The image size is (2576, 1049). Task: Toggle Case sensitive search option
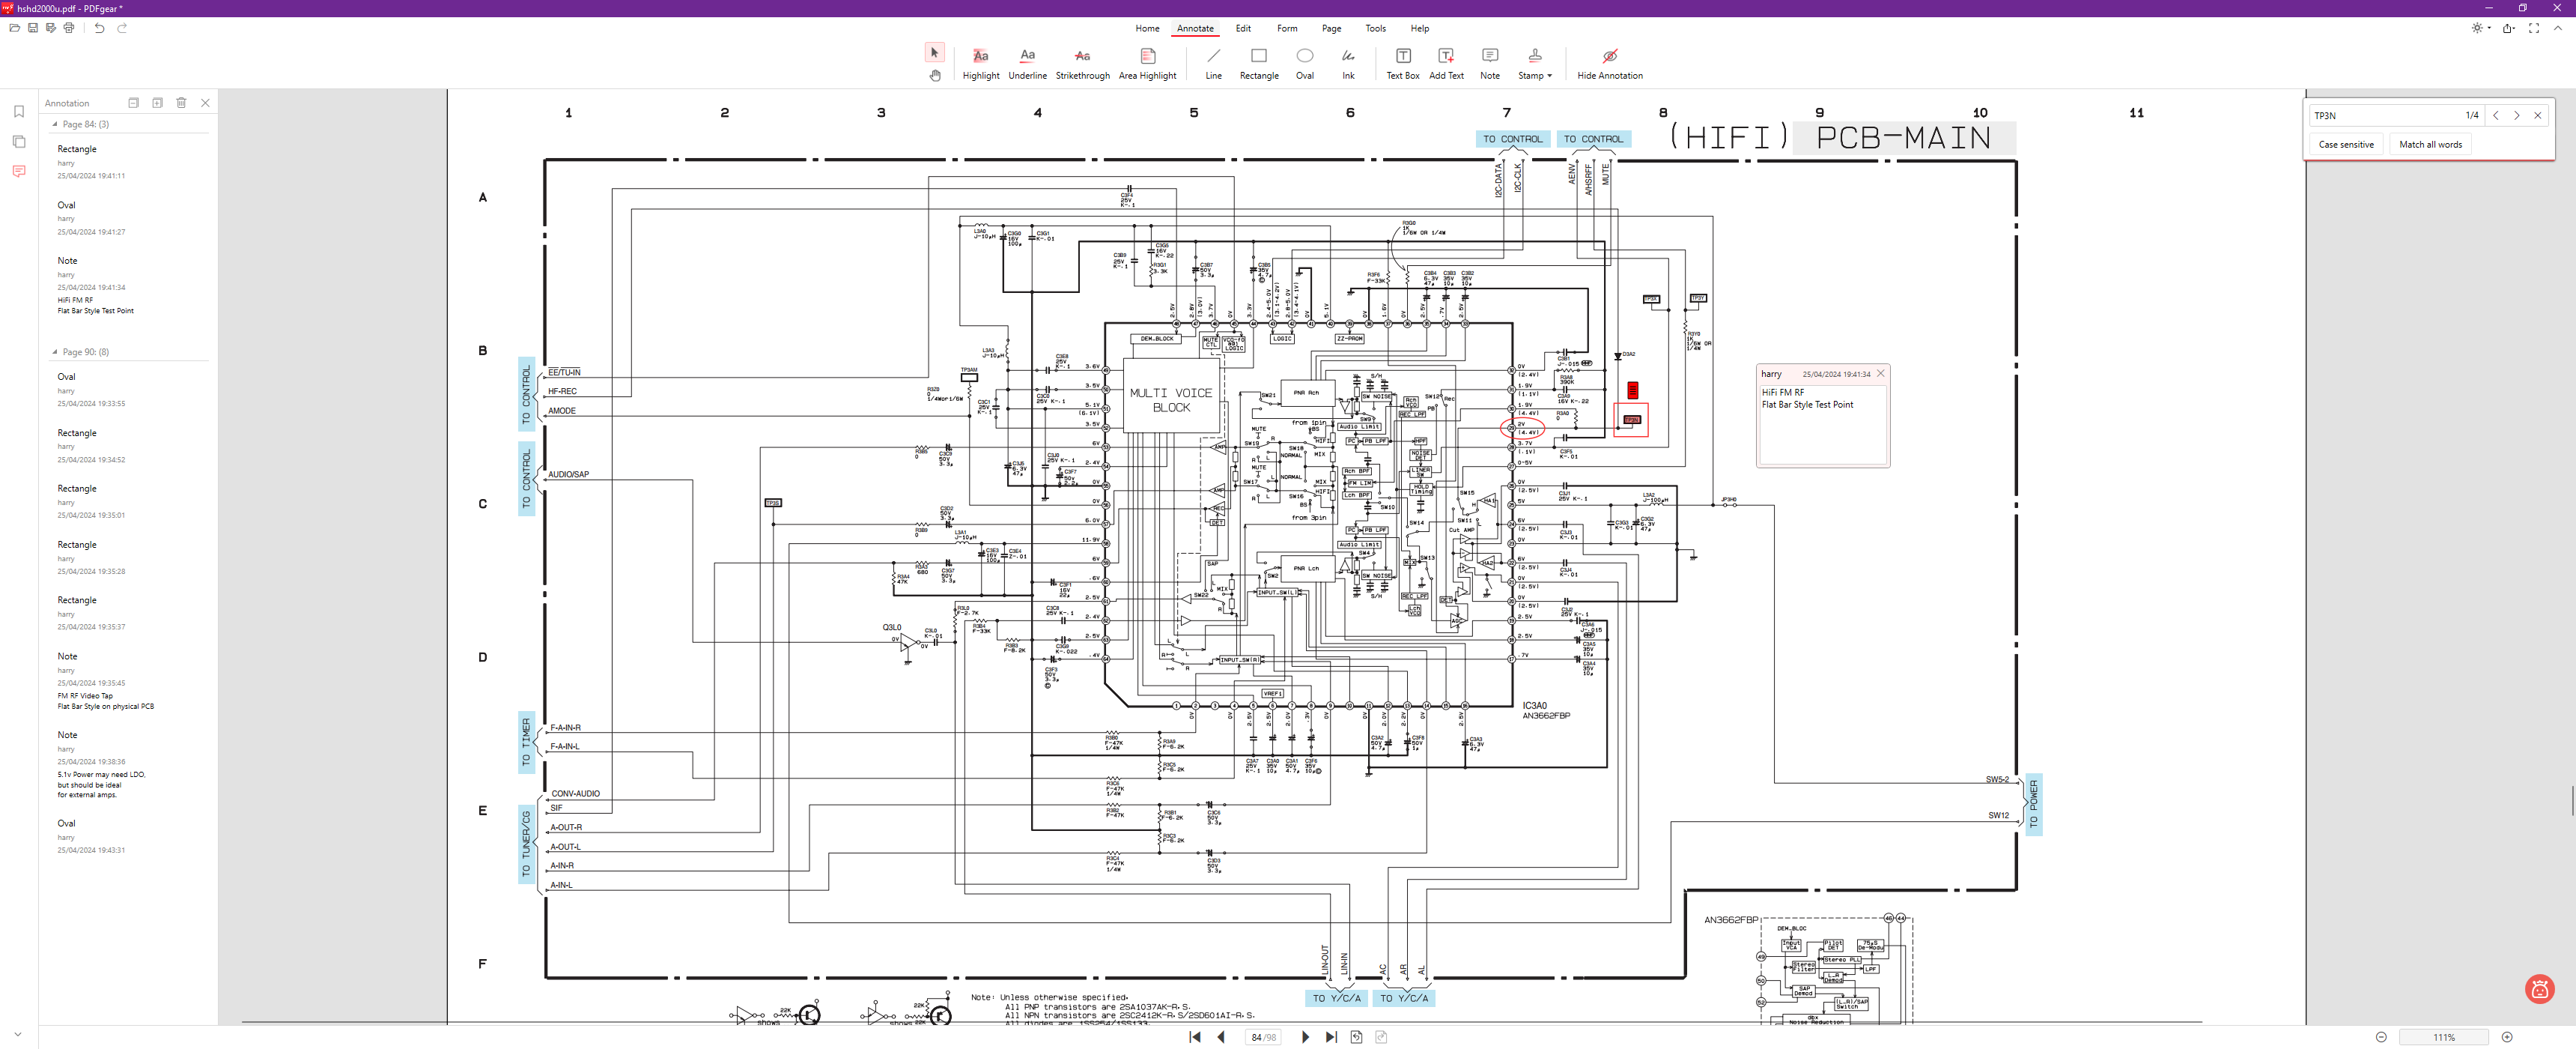click(2345, 144)
